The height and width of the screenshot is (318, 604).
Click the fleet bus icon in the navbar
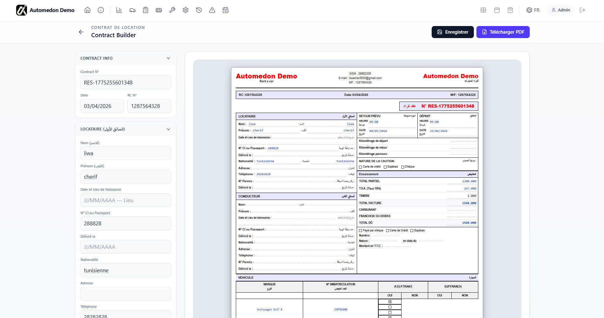tap(159, 10)
